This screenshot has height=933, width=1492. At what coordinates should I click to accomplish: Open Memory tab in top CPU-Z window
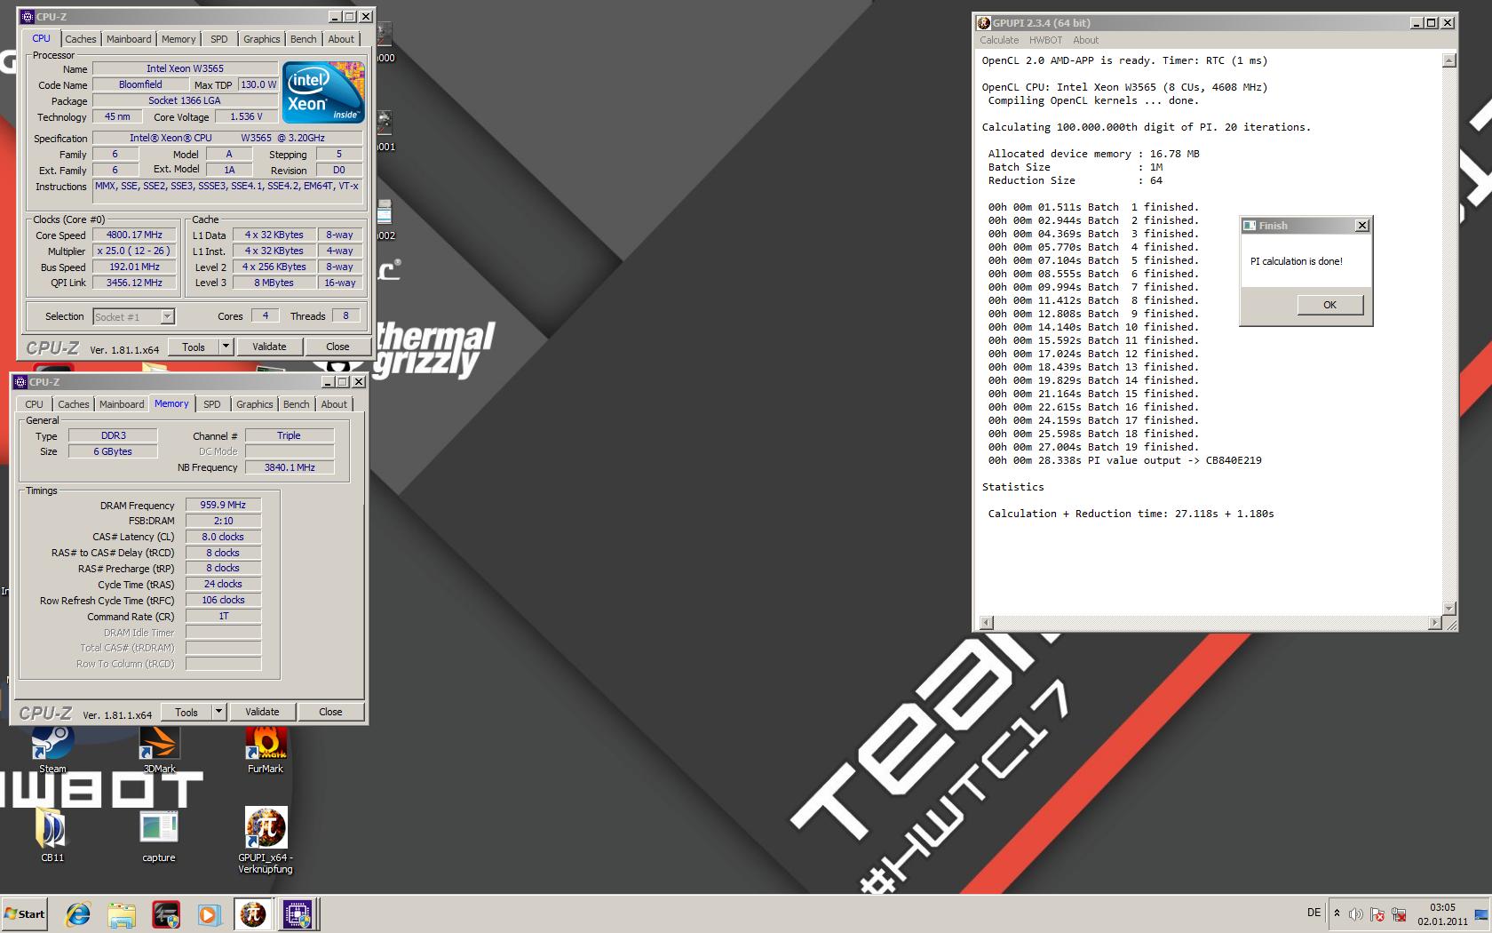point(179,39)
